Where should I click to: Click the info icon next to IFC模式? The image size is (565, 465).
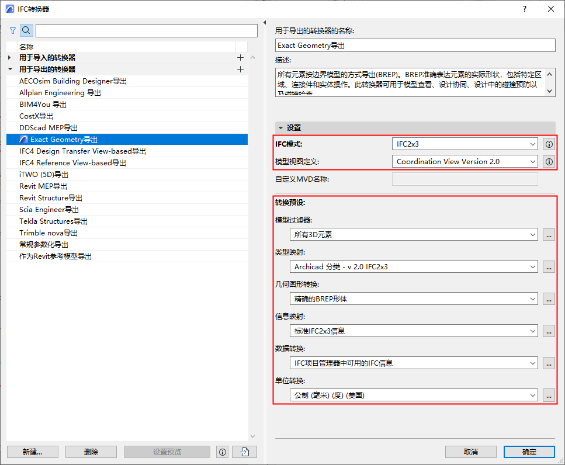[548, 144]
